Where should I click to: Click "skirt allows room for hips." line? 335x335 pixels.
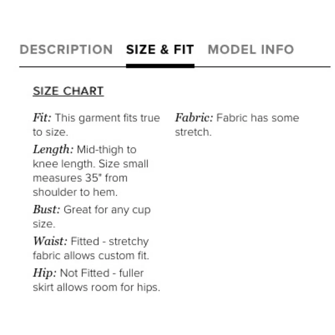[96, 287]
